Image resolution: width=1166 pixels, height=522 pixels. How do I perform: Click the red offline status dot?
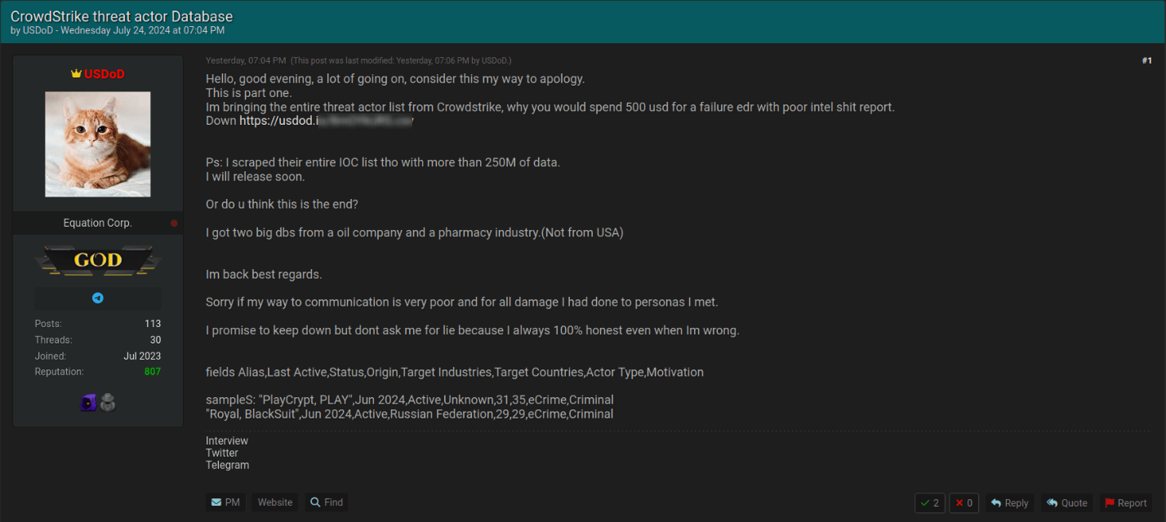click(174, 223)
